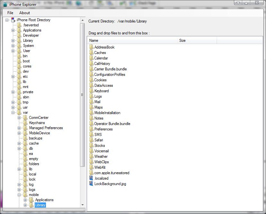Collapse the iPhone Root Directory node
This screenshot has width=266, height=214.
click(x=7, y=20)
